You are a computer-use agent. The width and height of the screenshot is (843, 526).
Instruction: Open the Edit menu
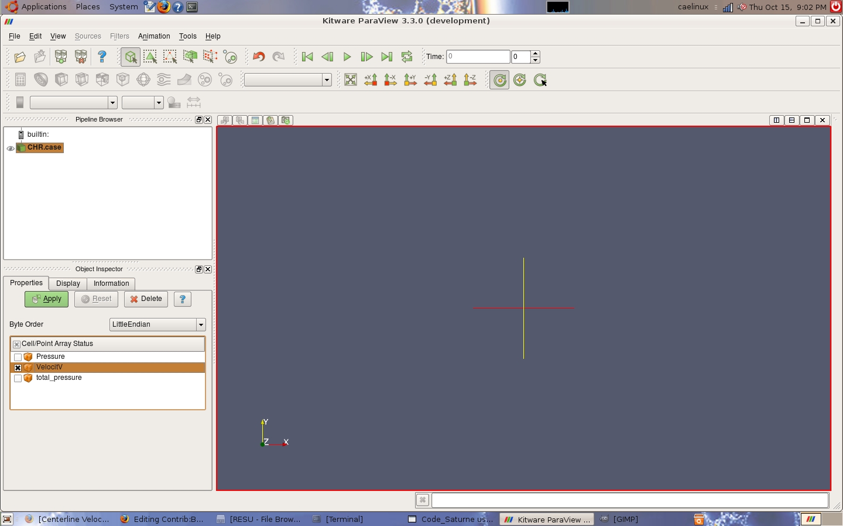pos(36,36)
